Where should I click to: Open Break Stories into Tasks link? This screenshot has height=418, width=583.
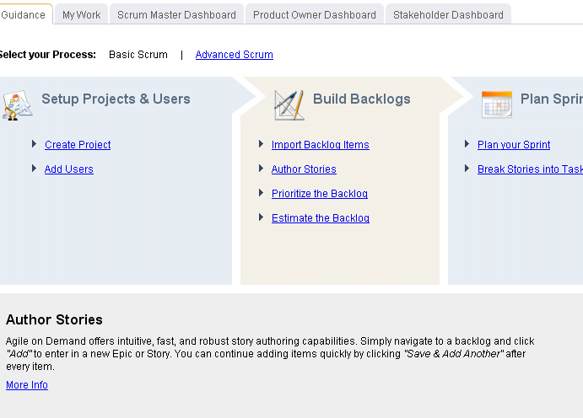click(x=529, y=169)
